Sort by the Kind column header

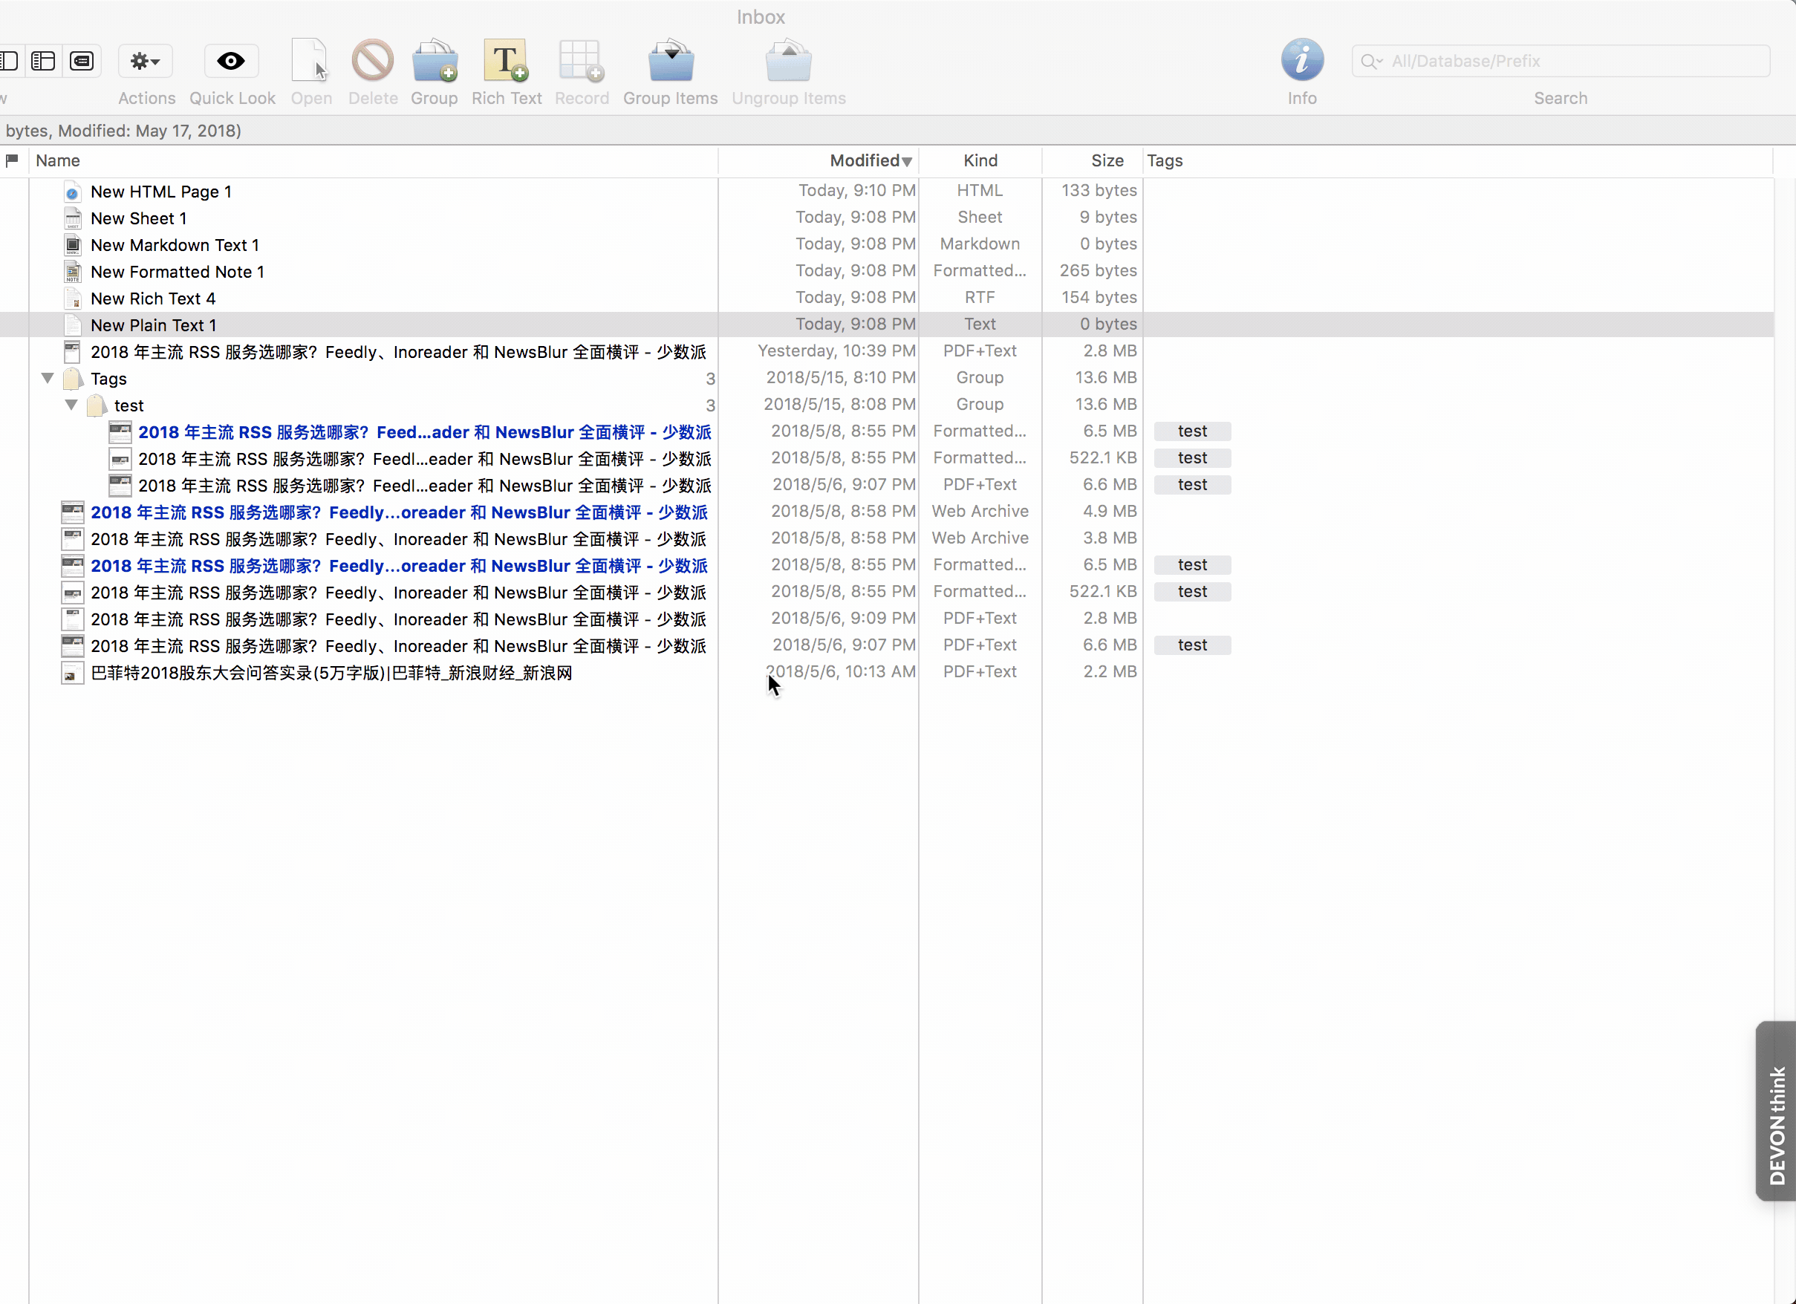(x=980, y=160)
